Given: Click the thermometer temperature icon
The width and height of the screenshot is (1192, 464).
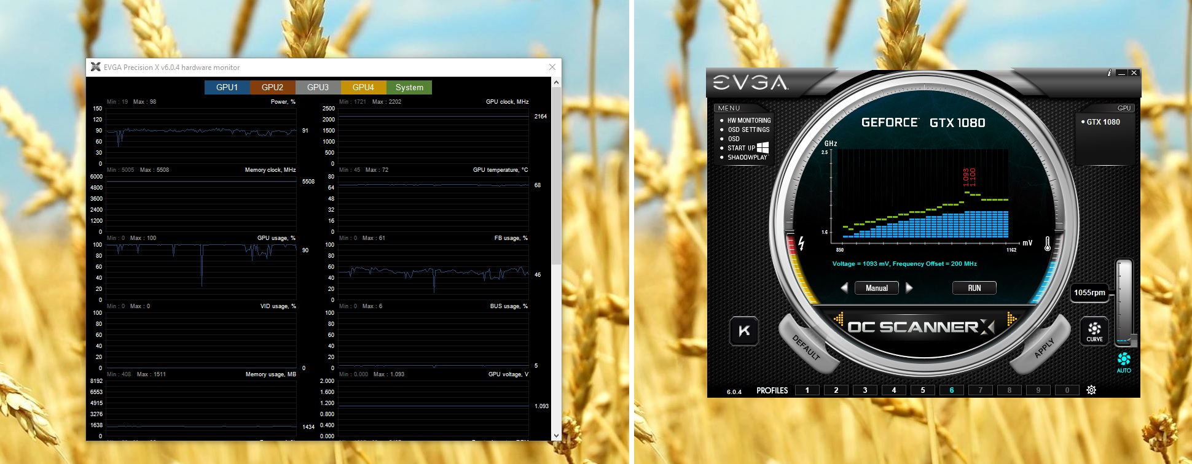Looking at the screenshot, I should pos(1048,244).
